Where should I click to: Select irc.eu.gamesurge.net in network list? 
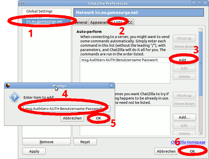click(46, 21)
